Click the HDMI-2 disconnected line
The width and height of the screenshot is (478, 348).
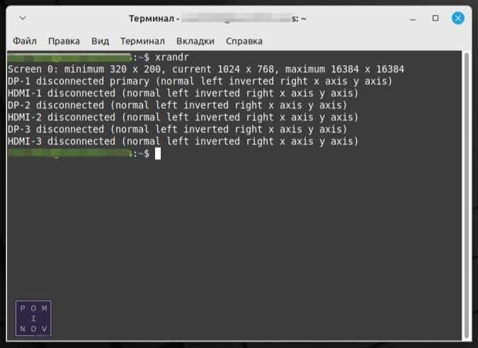point(183,117)
